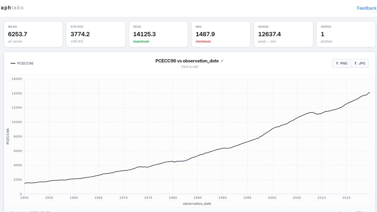377x212 pixels.
Task: Select the Min stat card
Action: [221, 34]
